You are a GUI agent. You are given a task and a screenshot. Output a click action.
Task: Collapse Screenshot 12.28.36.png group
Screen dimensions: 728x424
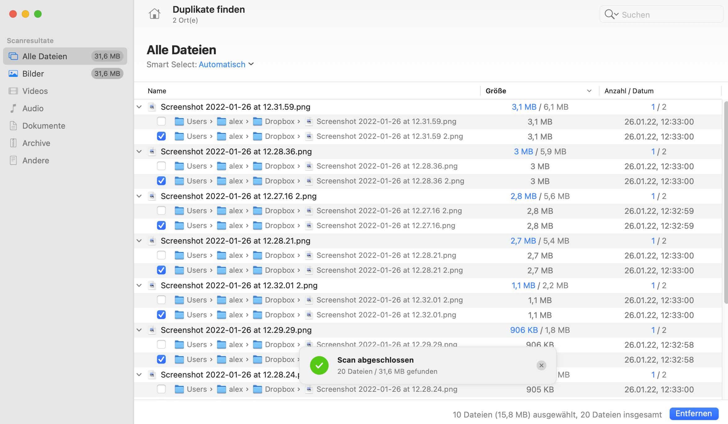coord(139,152)
